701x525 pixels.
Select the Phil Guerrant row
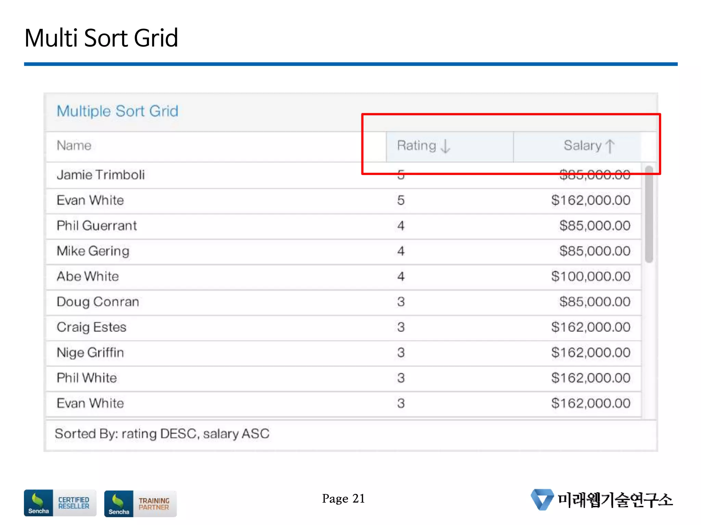click(x=97, y=226)
